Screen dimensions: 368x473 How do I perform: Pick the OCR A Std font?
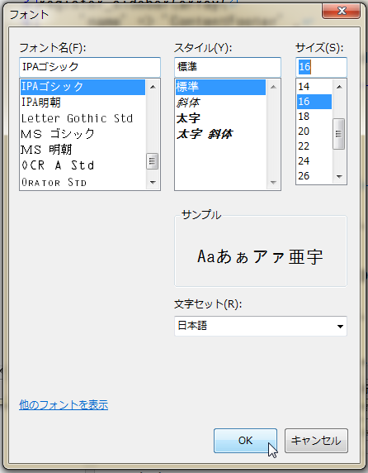coord(83,165)
